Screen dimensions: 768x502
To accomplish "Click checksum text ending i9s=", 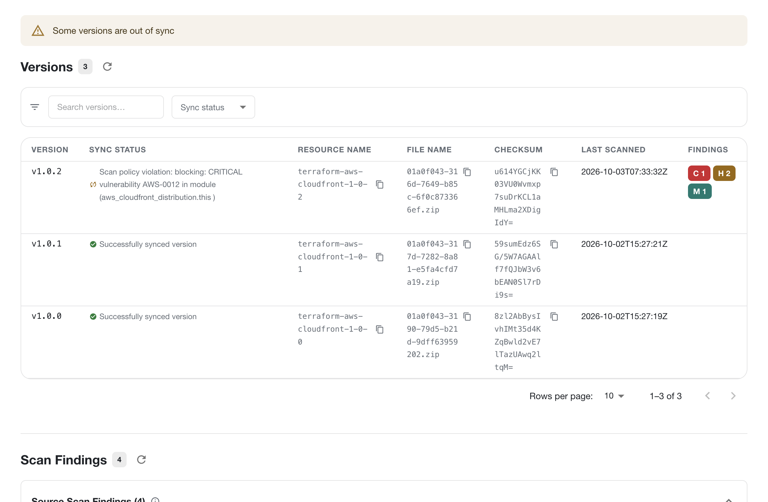I will 517,270.
